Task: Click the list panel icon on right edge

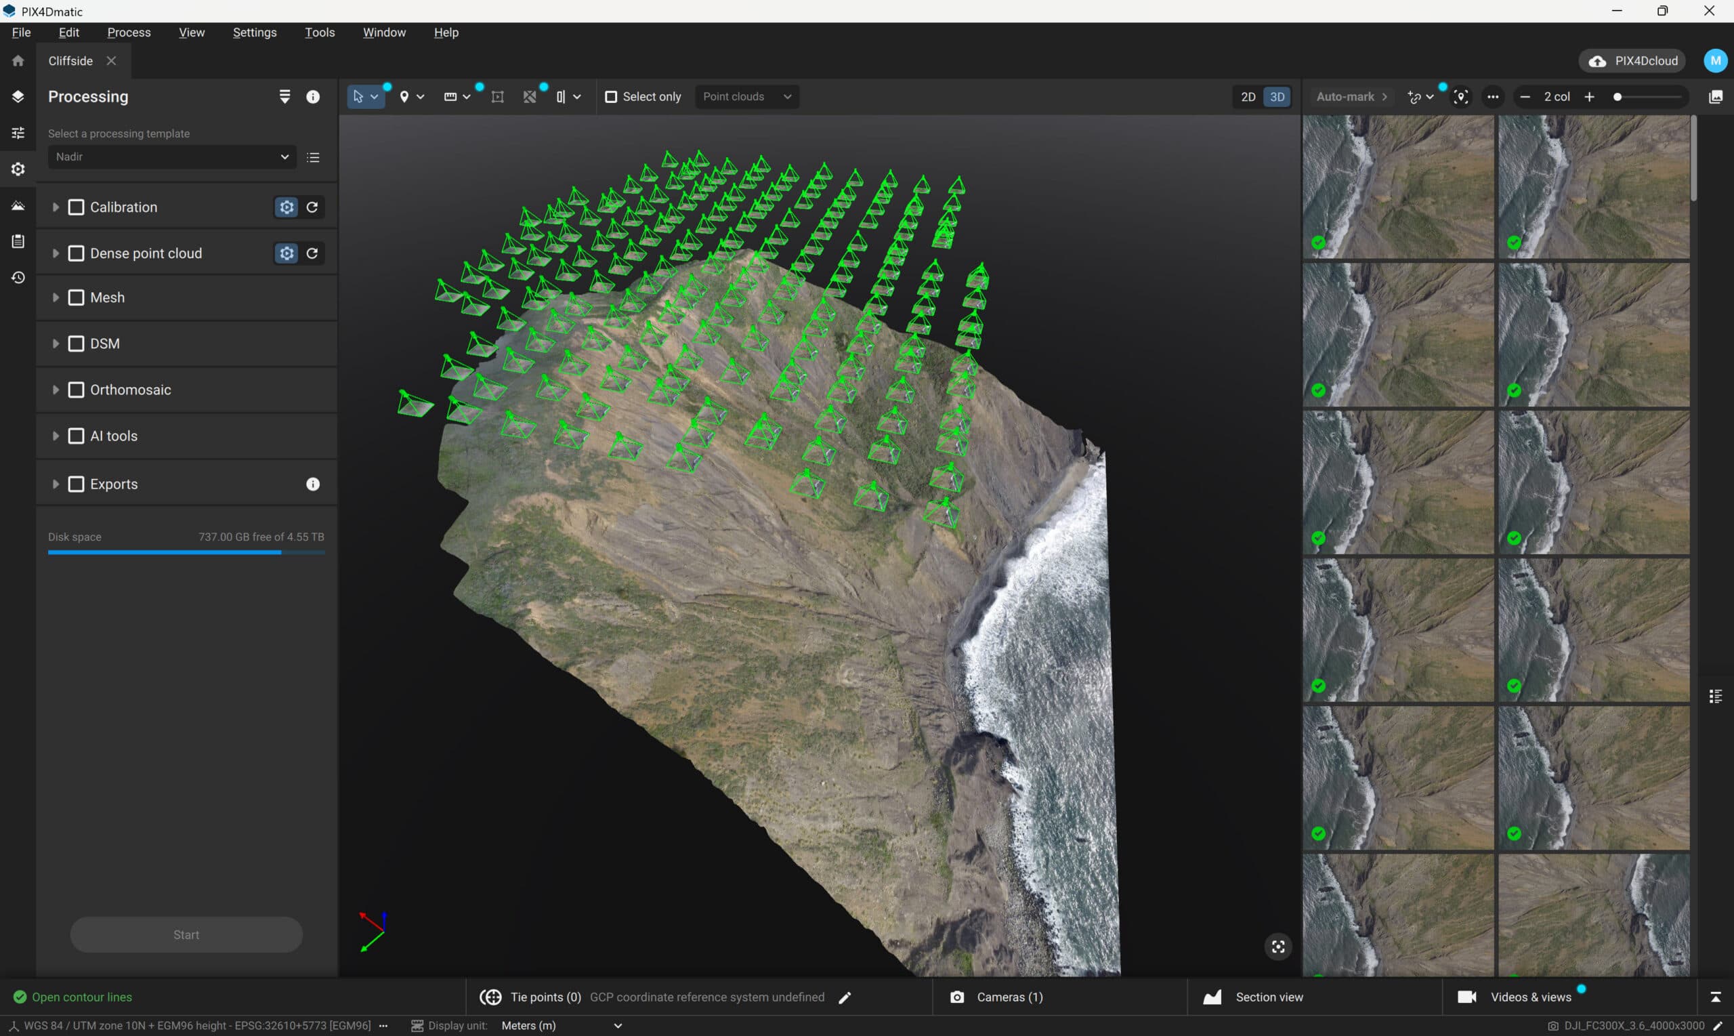Action: click(1716, 697)
